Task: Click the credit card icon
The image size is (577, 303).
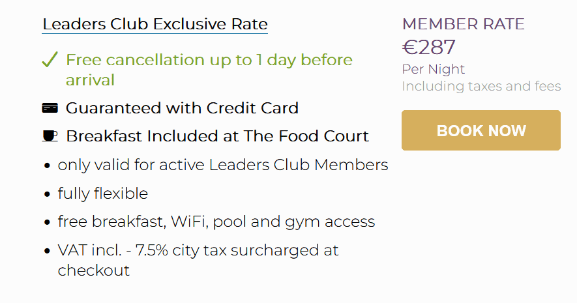Action: click(x=50, y=108)
